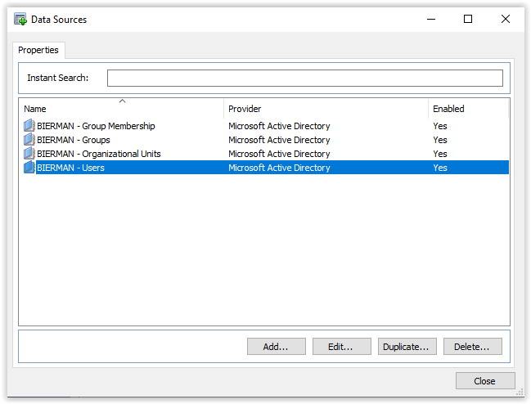Click the resize grip in window corner
531x404 pixels.
click(x=520, y=393)
